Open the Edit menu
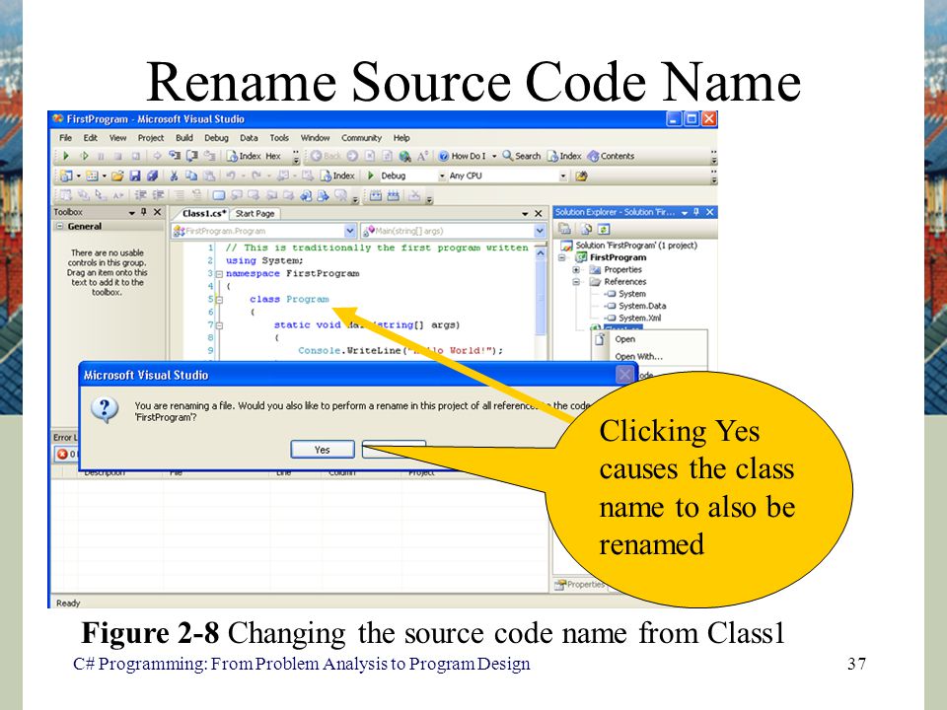The height and width of the screenshot is (710, 947). (x=90, y=138)
